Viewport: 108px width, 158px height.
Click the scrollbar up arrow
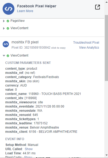[106, 2]
